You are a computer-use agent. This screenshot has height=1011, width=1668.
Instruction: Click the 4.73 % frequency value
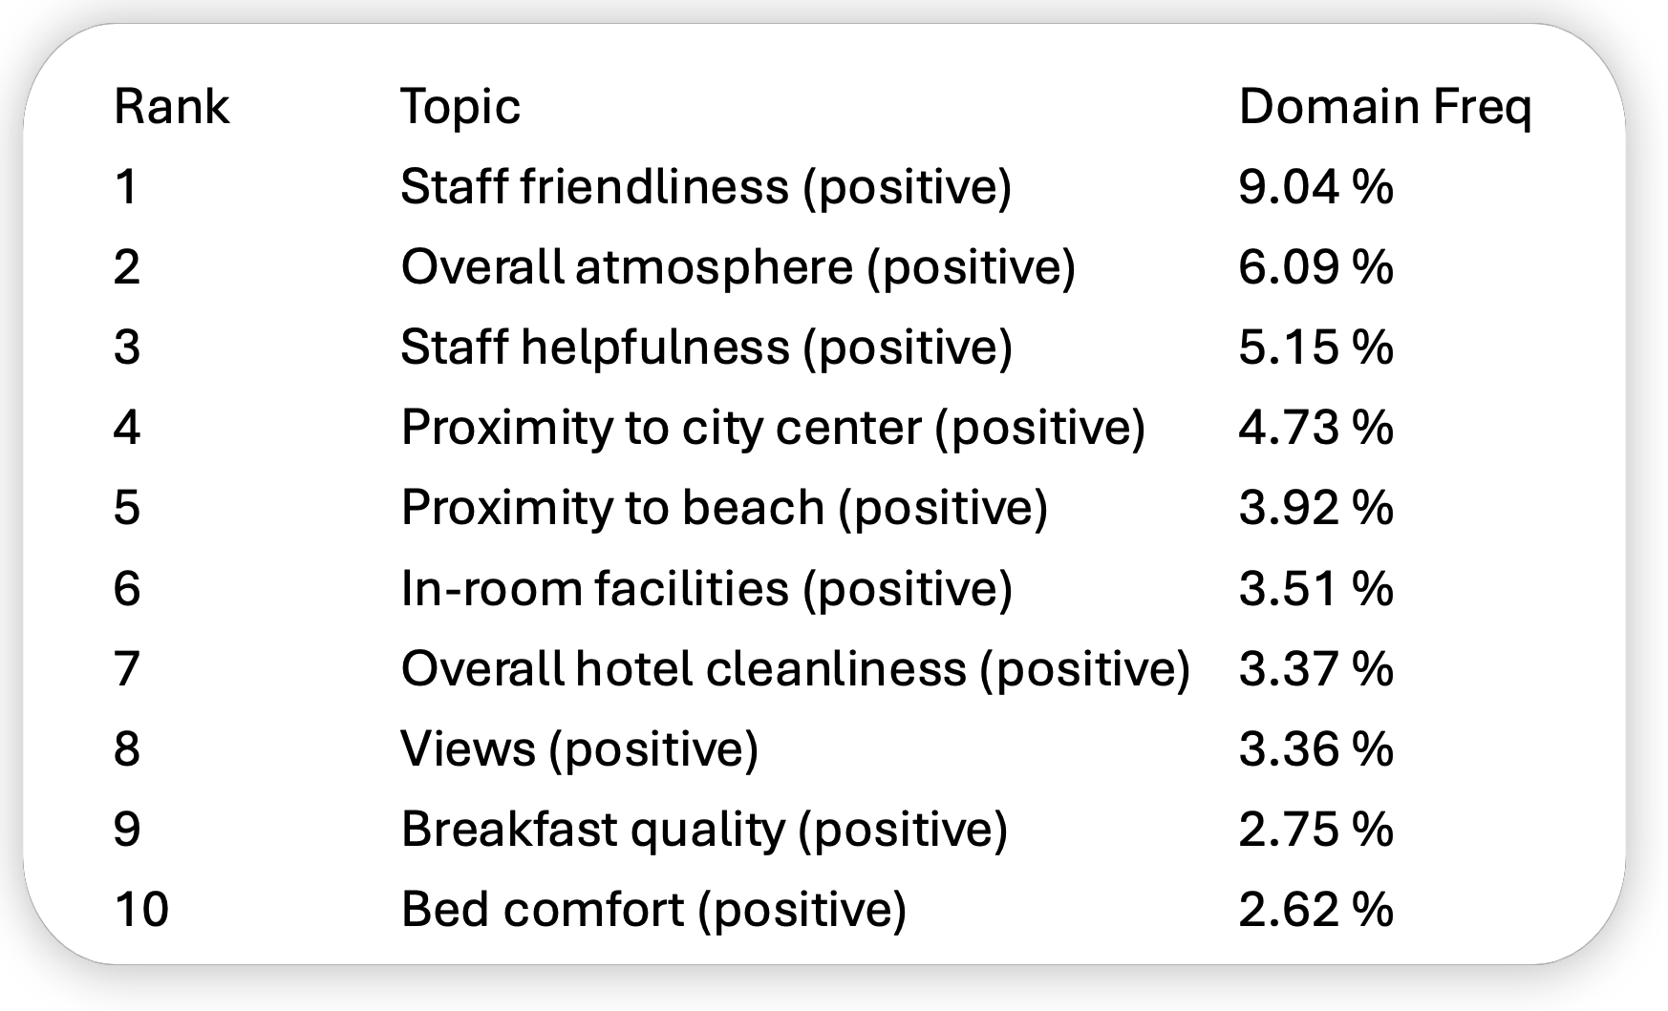tap(1315, 427)
